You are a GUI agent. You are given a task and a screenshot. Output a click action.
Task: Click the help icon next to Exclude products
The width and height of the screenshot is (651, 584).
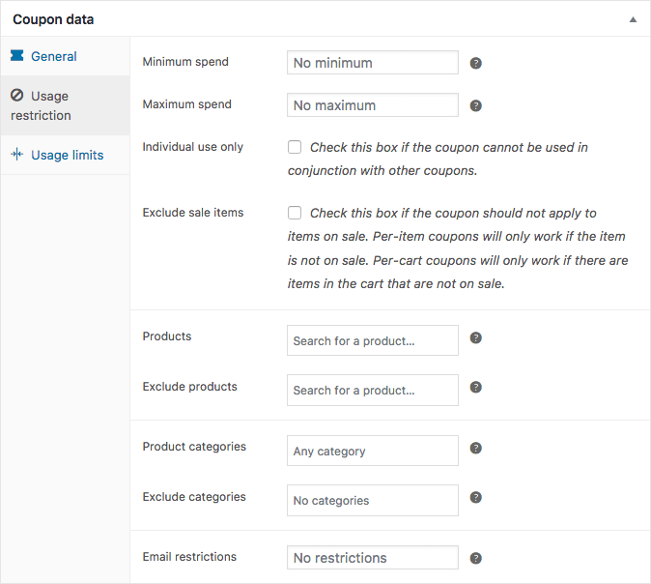pyautogui.click(x=475, y=387)
